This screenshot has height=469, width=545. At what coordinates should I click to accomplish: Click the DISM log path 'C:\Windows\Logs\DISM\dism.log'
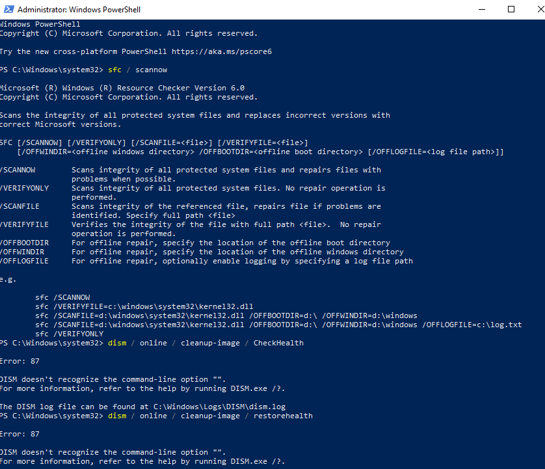pos(220,407)
